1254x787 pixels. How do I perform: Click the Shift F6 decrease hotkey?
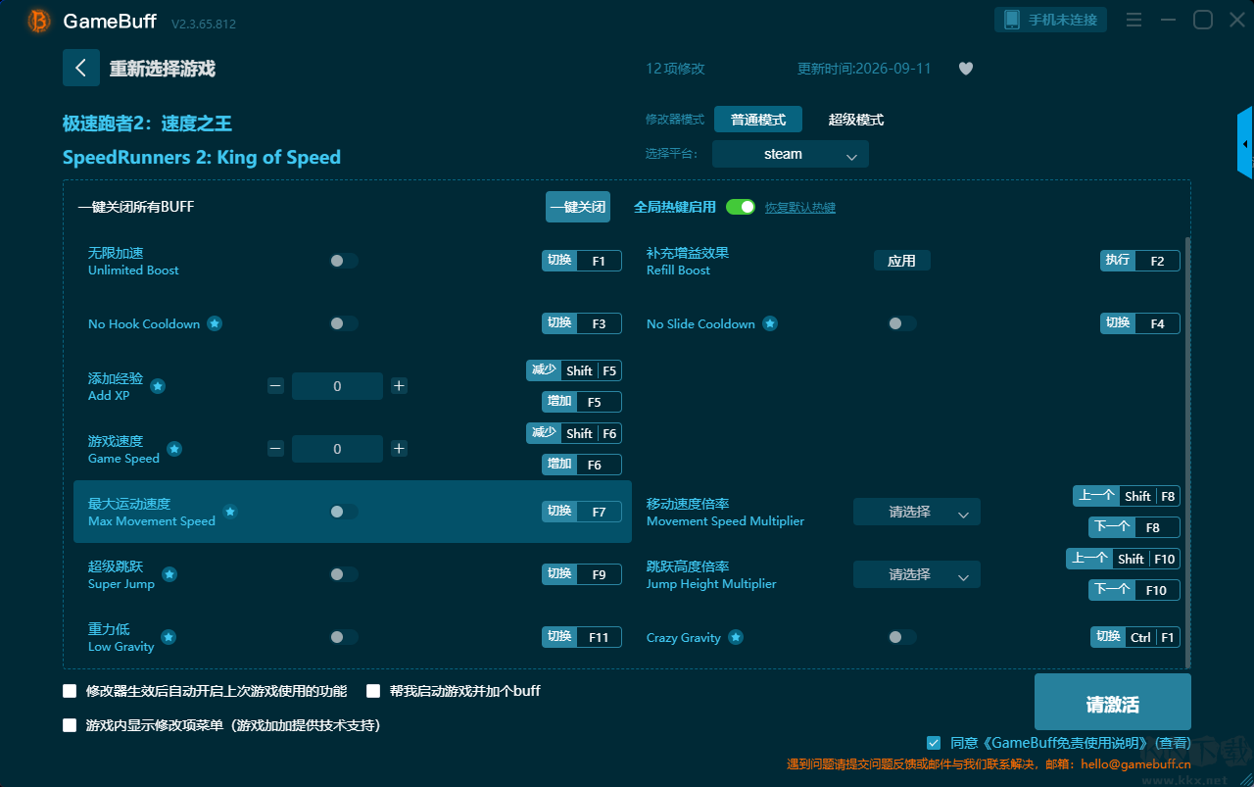[574, 433]
